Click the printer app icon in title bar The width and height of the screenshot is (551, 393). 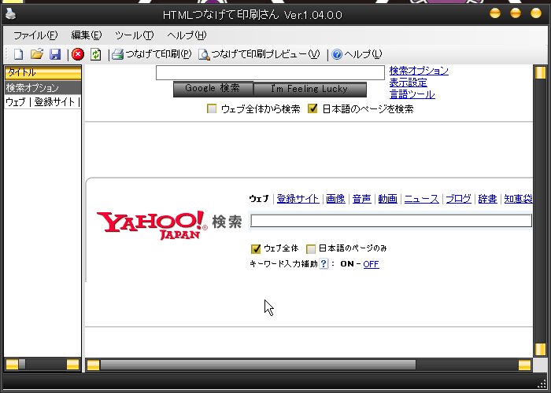[x=10, y=14]
